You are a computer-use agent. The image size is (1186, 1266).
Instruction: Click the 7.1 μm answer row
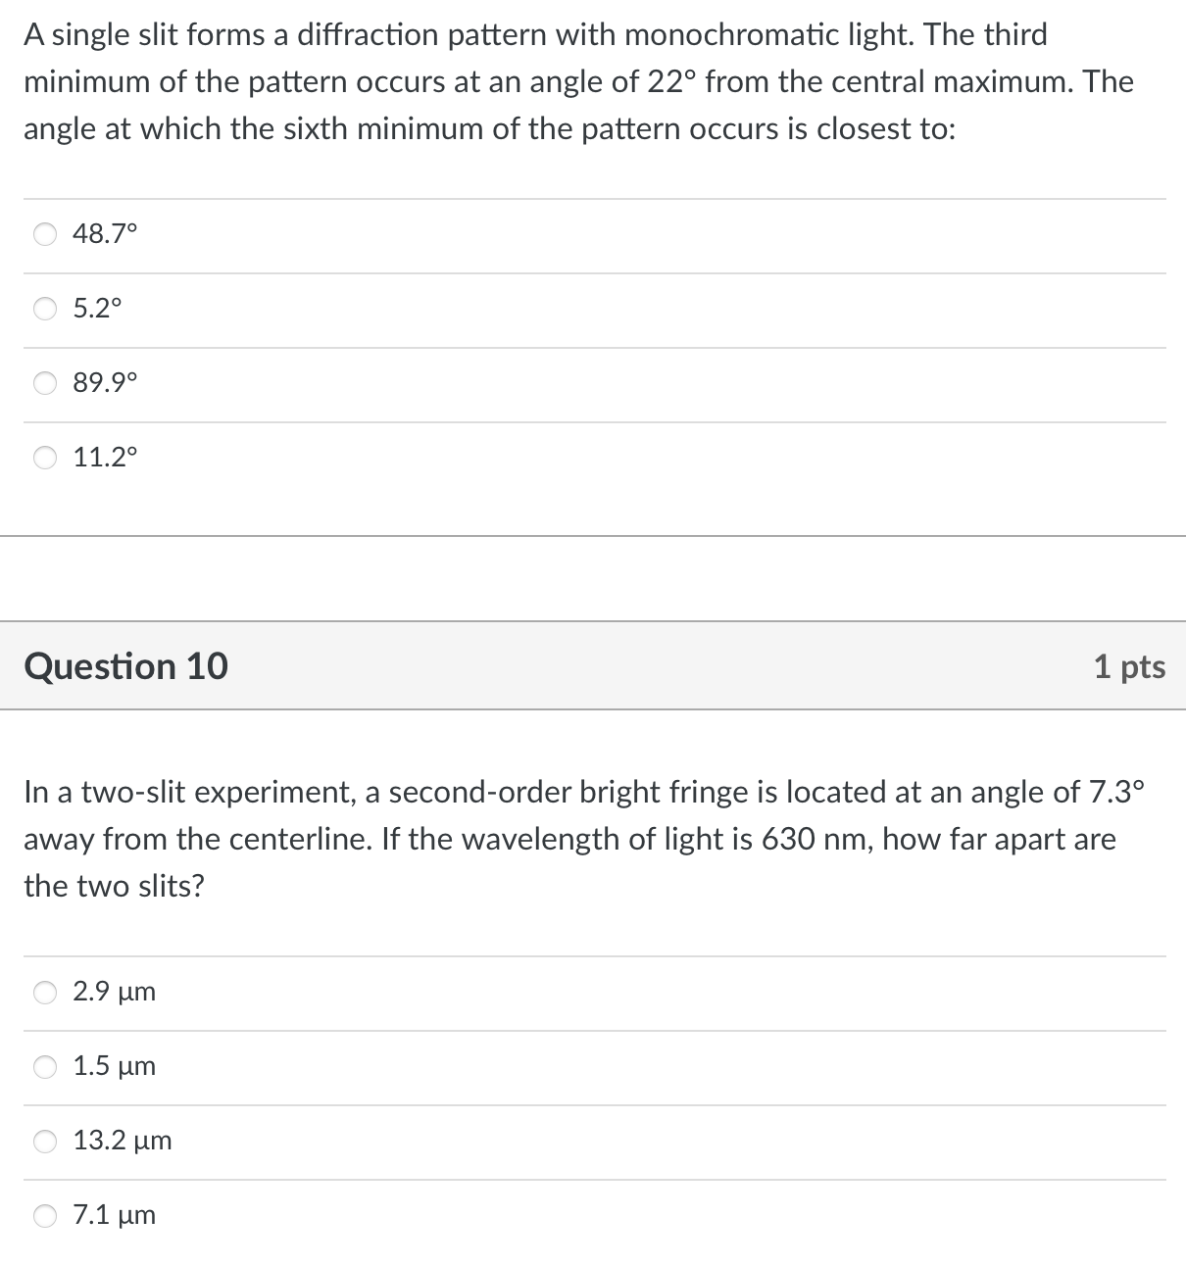tap(392, 1215)
